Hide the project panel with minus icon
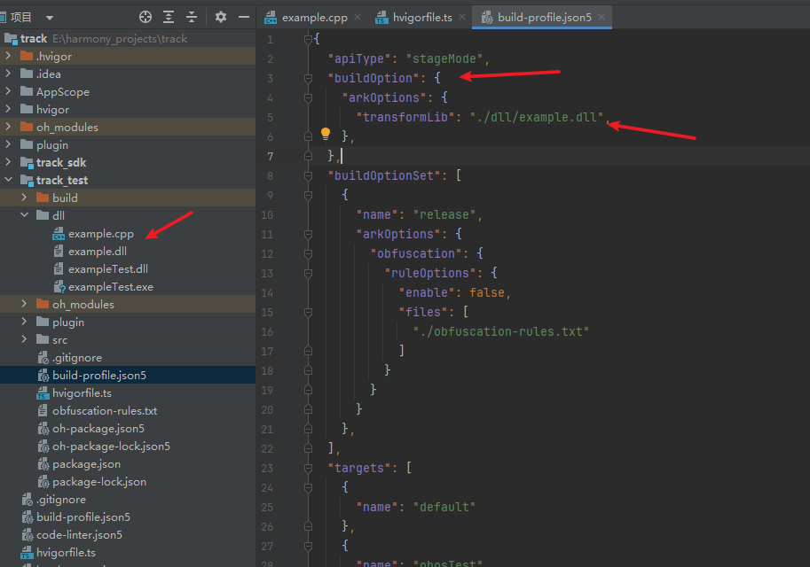The image size is (810, 567). 244,17
